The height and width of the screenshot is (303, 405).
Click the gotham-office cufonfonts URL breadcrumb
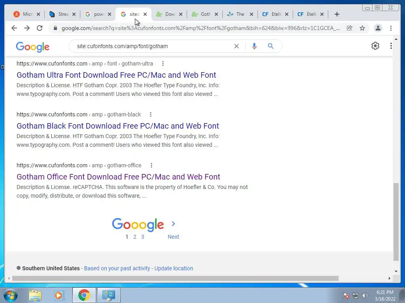tap(79, 165)
